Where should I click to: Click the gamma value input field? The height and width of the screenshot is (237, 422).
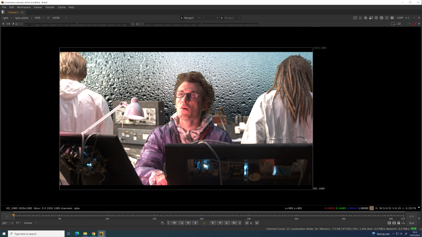(x=140, y=24)
